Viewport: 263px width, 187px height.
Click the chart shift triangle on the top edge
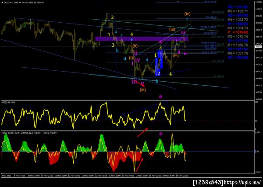pyautogui.click(x=178, y=1)
